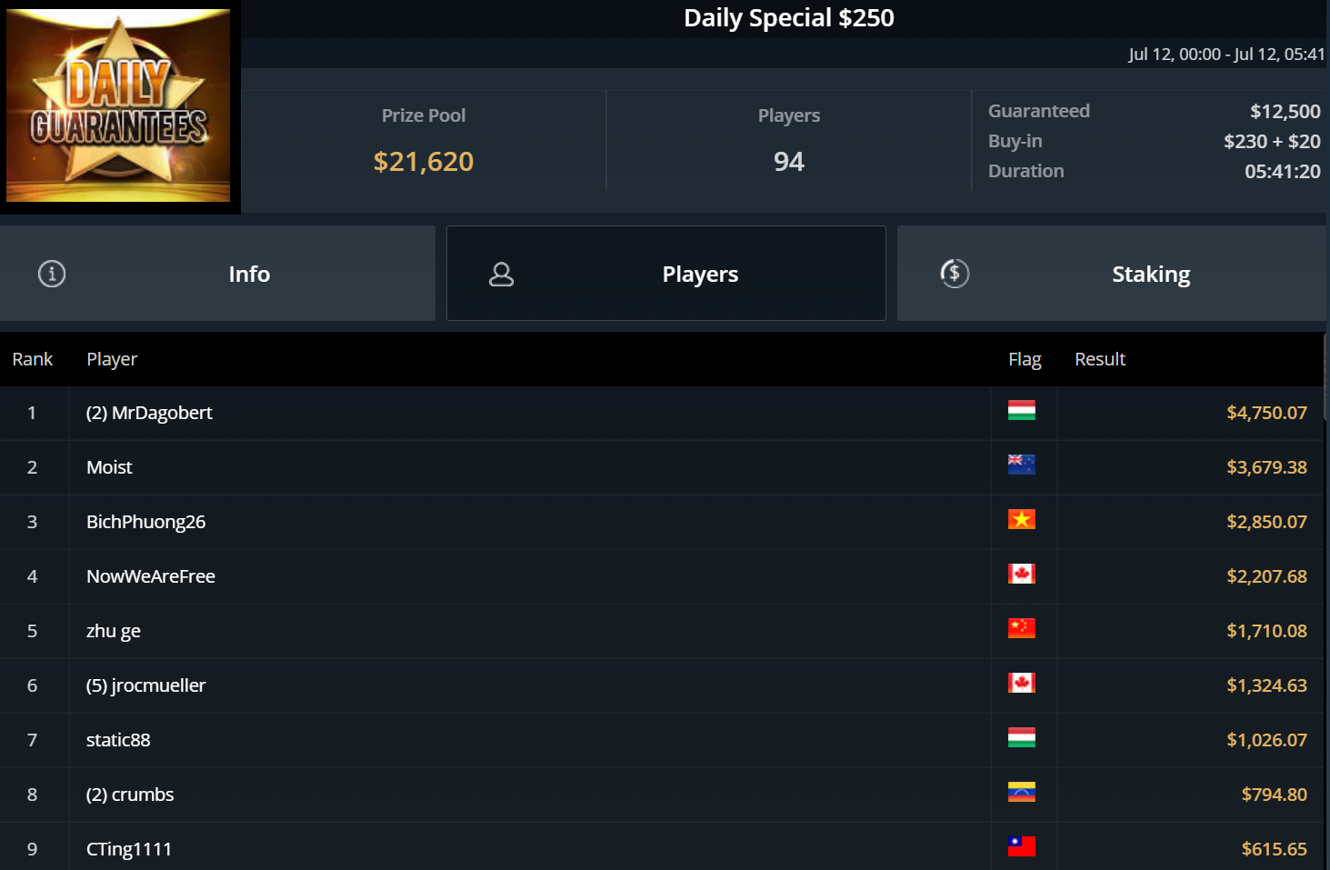Image resolution: width=1330 pixels, height=870 pixels.
Task: Click the Player column header
Action: click(112, 359)
